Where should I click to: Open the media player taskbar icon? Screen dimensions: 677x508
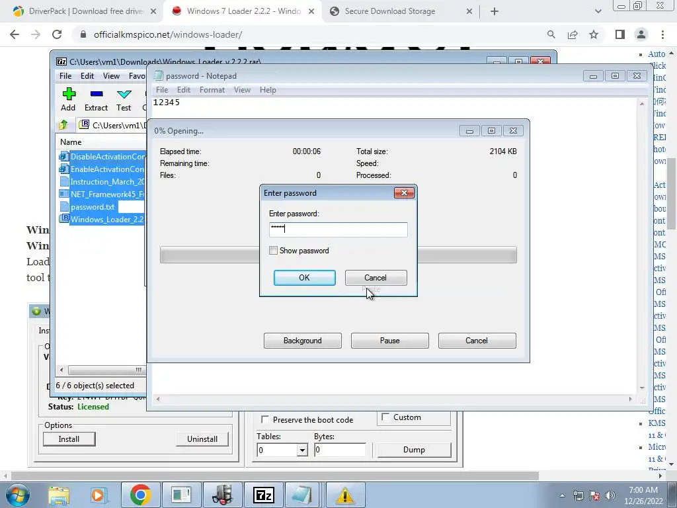coord(99,495)
